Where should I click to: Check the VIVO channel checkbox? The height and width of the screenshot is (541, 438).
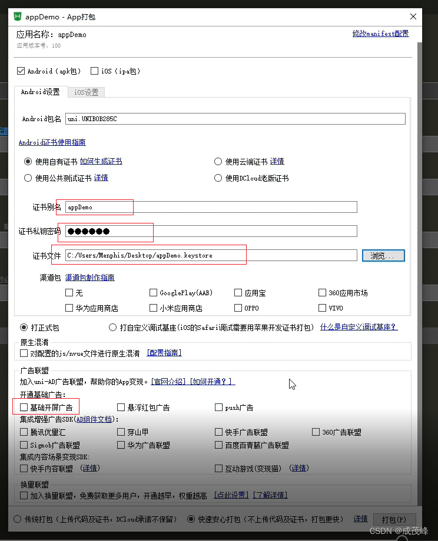click(322, 308)
